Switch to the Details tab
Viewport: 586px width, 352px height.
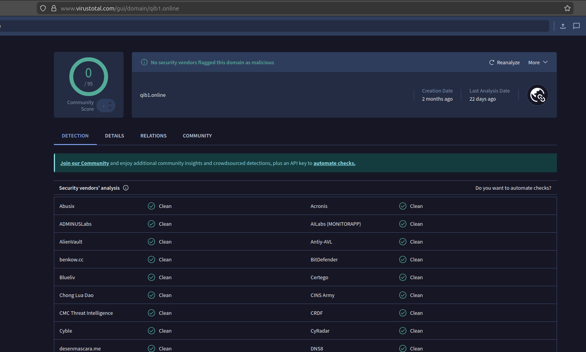tap(114, 136)
